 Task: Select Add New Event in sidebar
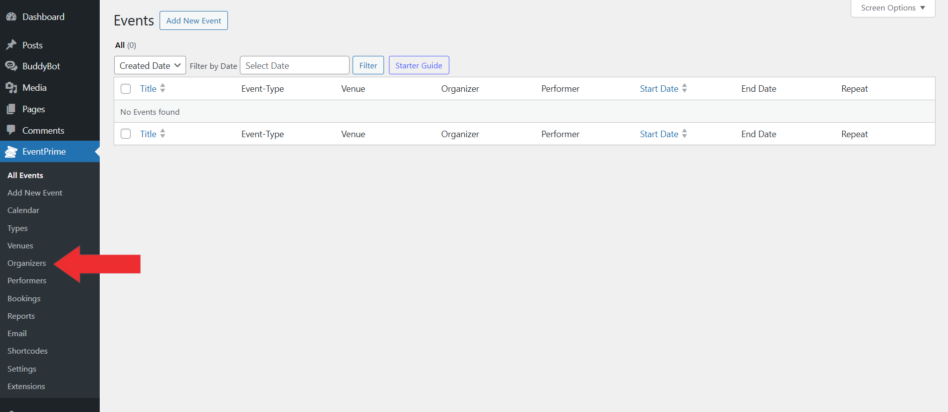[x=35, y=193]
